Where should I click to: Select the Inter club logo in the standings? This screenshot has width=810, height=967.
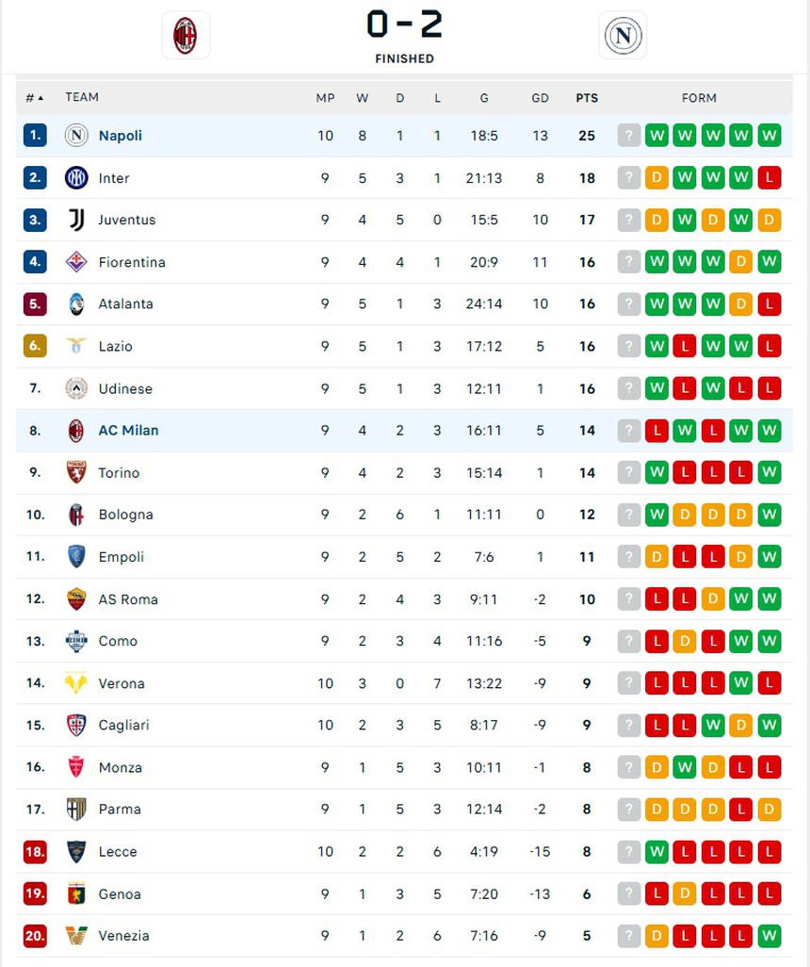[x=76, y=177]
